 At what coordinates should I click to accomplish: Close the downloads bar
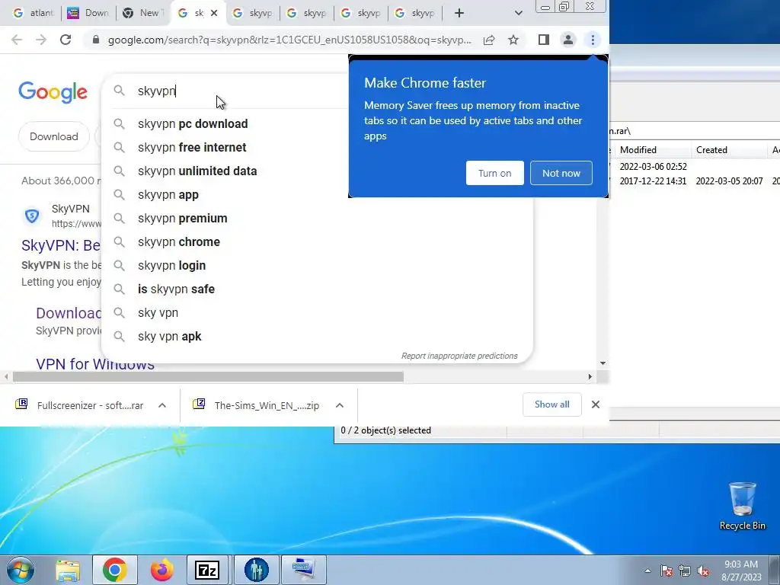click(x=596, y=404)
